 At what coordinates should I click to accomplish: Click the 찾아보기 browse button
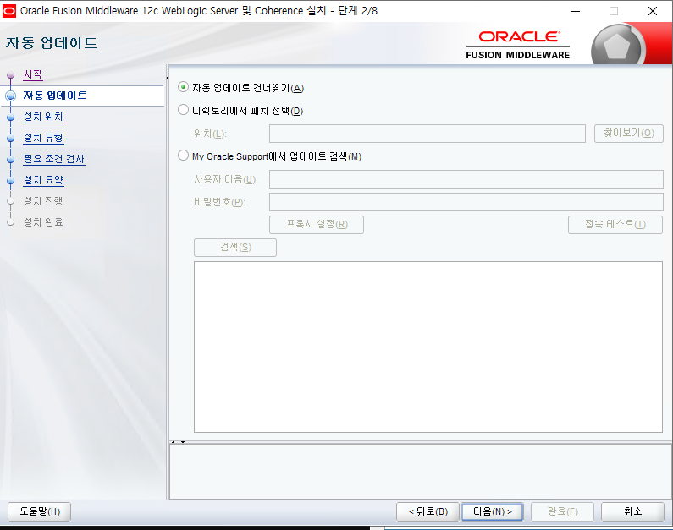pos(628,134)
